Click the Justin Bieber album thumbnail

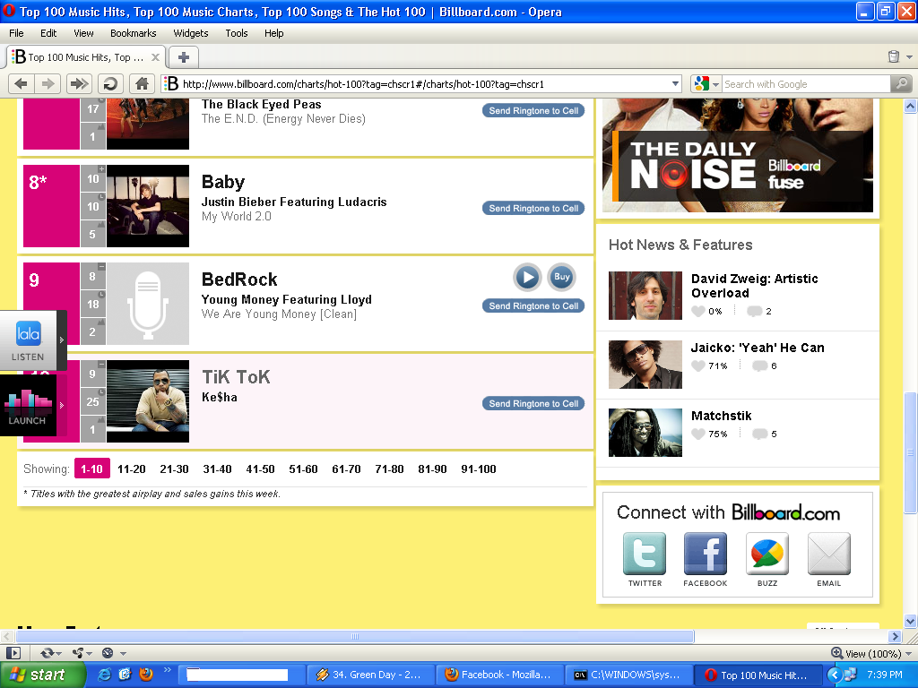click(x=148, y=206)
